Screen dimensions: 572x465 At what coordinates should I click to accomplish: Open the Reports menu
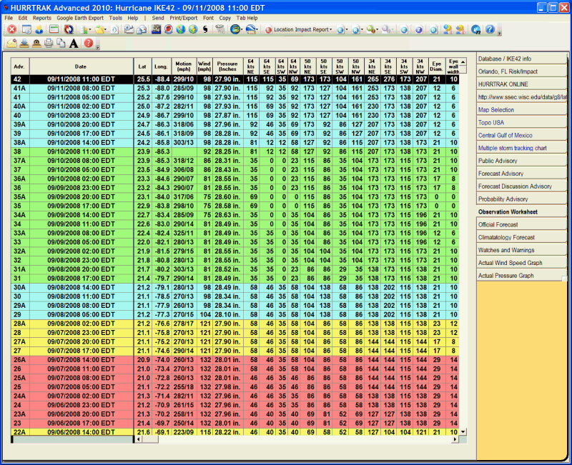(41, 17)
